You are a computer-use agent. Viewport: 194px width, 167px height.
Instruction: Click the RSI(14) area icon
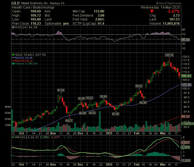[x=13, y=27]
